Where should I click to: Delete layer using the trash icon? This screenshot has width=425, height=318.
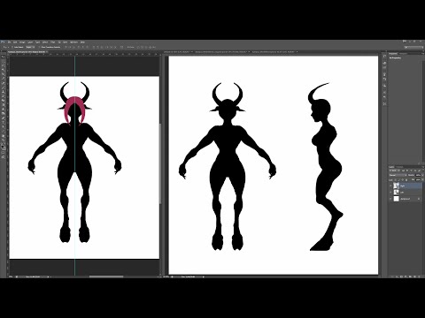click(x=419, y=276)
